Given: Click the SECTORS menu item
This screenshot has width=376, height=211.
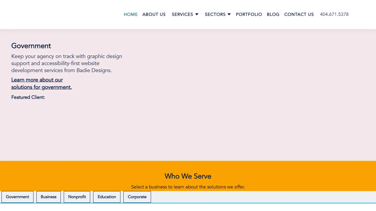Looking at the screenshot, I should coord(215,14).
